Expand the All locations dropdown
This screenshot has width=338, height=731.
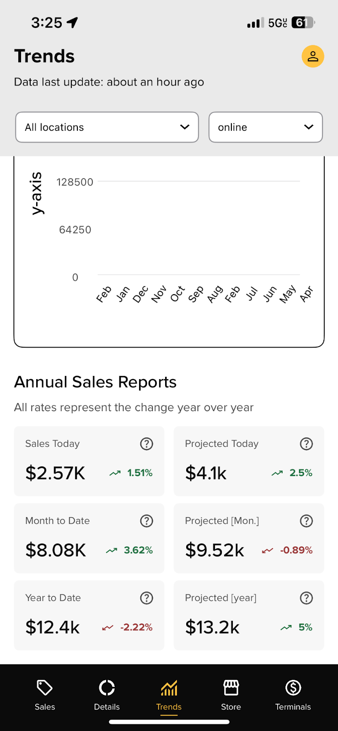click(107, 127)
